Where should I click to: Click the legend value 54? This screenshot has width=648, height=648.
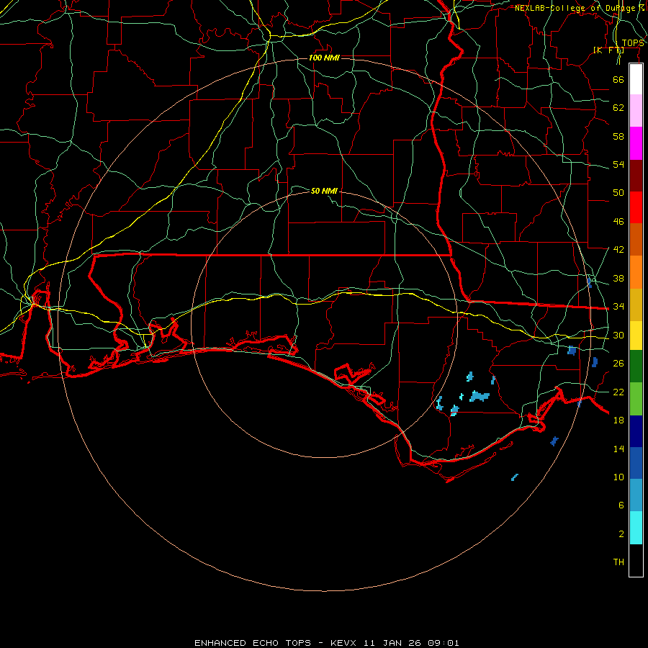tap(618, 164)
